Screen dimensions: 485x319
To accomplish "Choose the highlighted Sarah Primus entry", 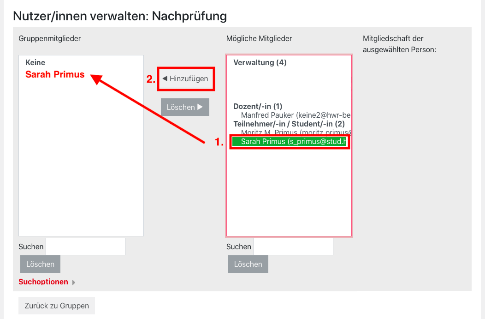I will pos(290,142).
